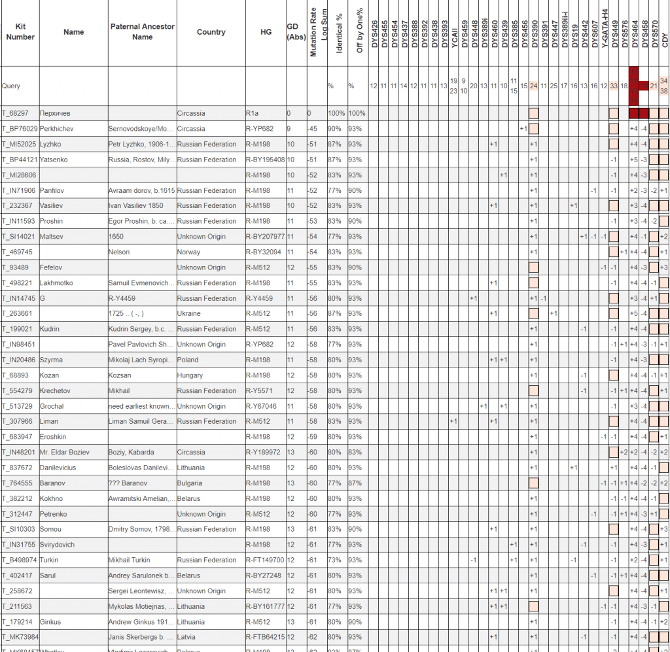This screenshot has height=652, width=670.
Task: Click the Kit Number column header
Action: point(20,32)
